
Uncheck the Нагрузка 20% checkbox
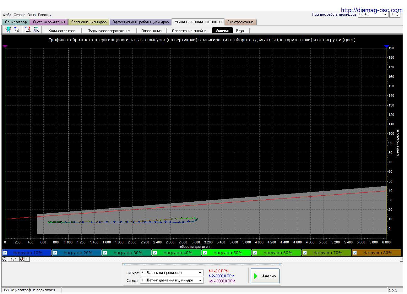pos(55,253)
